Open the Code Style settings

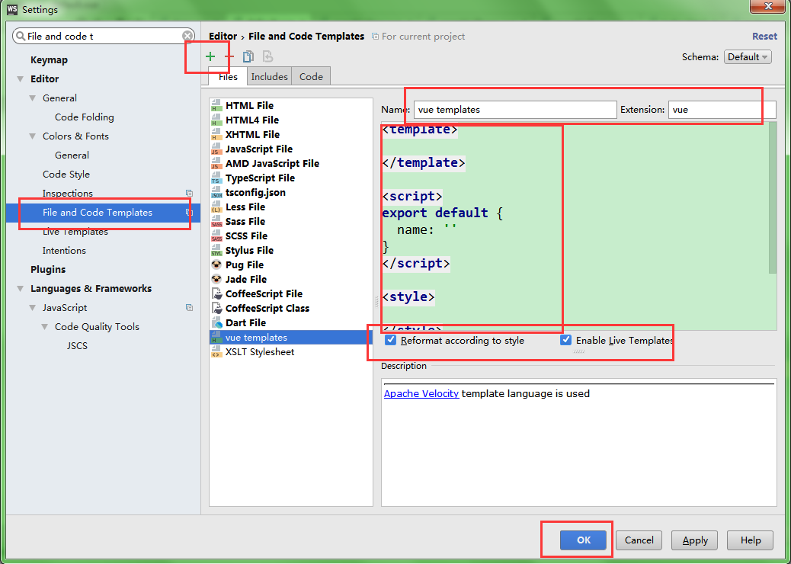[66, 175]
